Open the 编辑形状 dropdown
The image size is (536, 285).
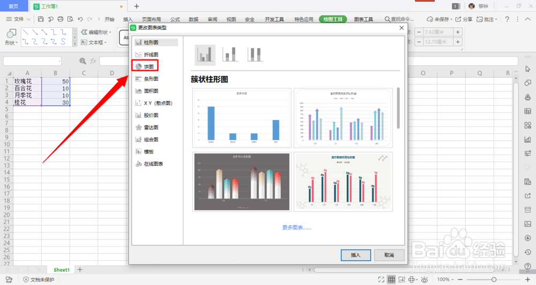pyautogui.click(x=96, y=32)
